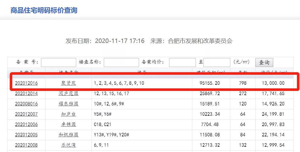View the 和枫雅园 property details

click(x=68, y=135)
